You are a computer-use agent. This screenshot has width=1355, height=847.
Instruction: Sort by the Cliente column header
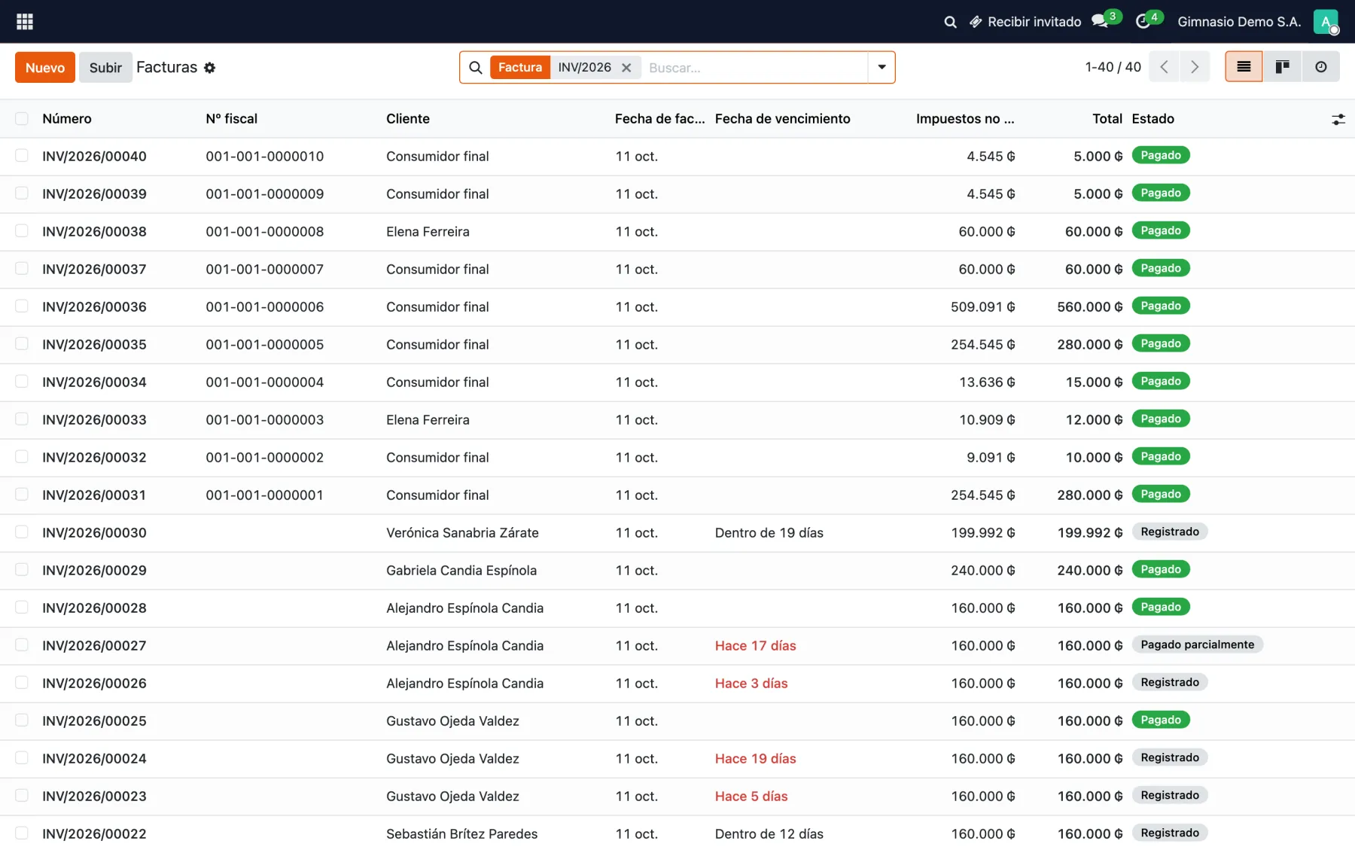pos(408,119)
